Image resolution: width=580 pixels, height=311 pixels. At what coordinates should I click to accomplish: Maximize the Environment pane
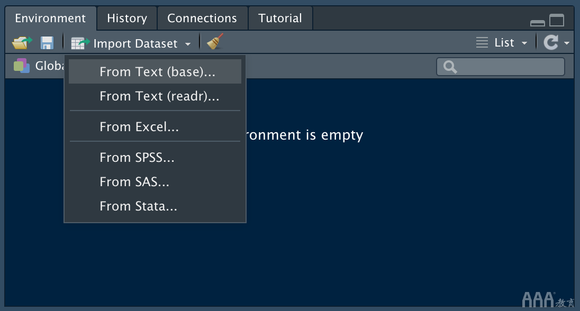pyautogui.click(x=557, y=21)
